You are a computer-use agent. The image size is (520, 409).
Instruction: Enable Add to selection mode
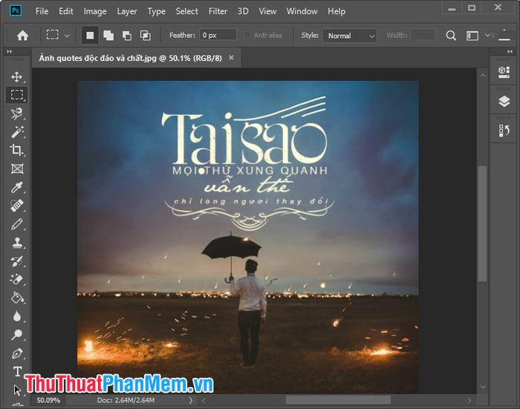click(x=108, y=35)
